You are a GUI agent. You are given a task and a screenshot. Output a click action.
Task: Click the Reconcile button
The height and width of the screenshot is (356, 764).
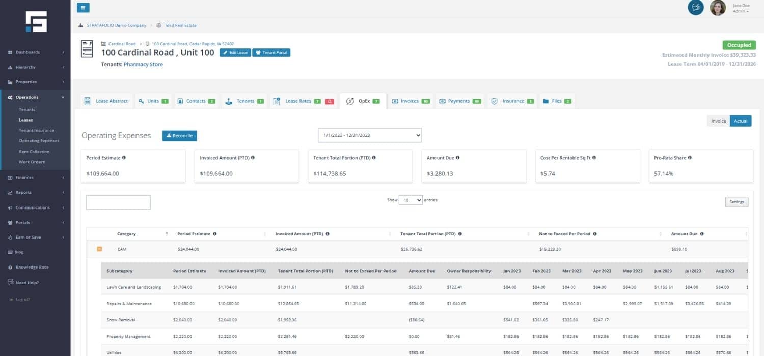[x=179, y=136]
